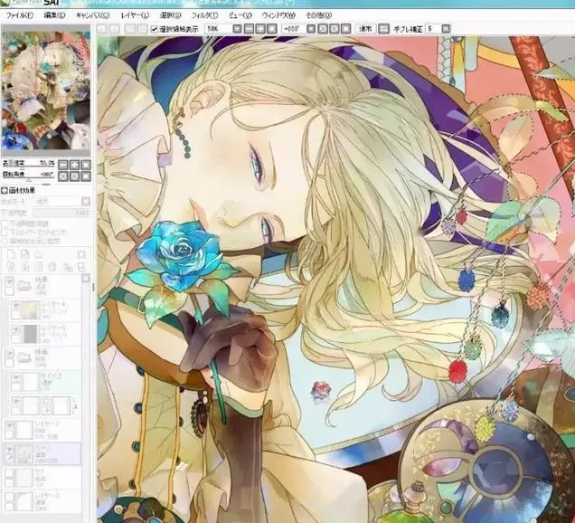The height and width of the screenshot is (523, 575).
Task: Open the zoom percentage dropdown in the toolbar
Action: tap(237, 29)
